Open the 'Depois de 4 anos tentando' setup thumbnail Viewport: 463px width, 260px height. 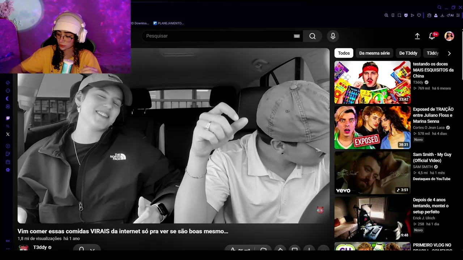(373, 218)
